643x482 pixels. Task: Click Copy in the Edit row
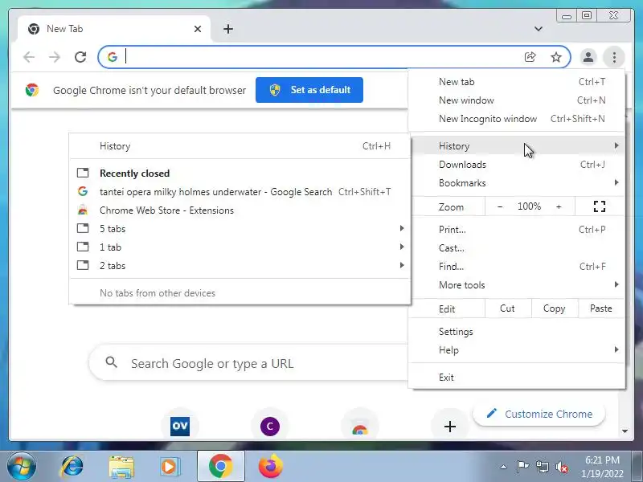[x=555, y=308]
